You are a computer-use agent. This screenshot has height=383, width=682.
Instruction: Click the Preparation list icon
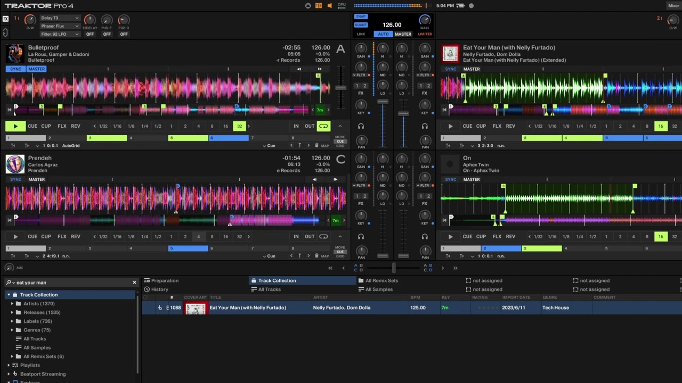[x=147, y=280]
